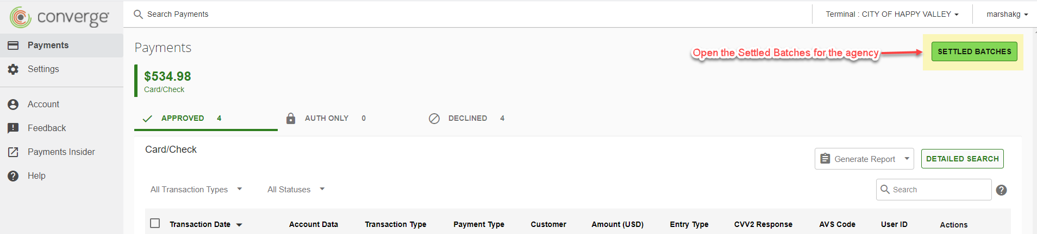Click the Converge logo icon
The height and width of the screenshot is (234, 1037).
[x=21, y=17]
